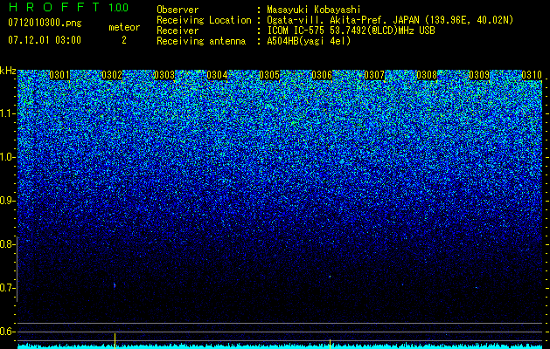Click the 0305 time marker
This screenshot has height=349, width=550.
tap(269, 75)
